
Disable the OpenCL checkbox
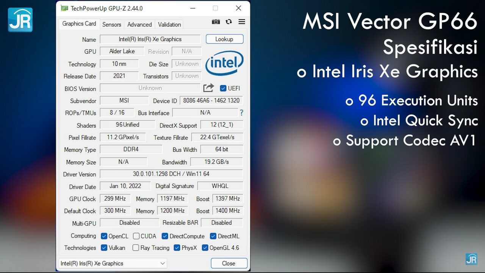[104, 236]
